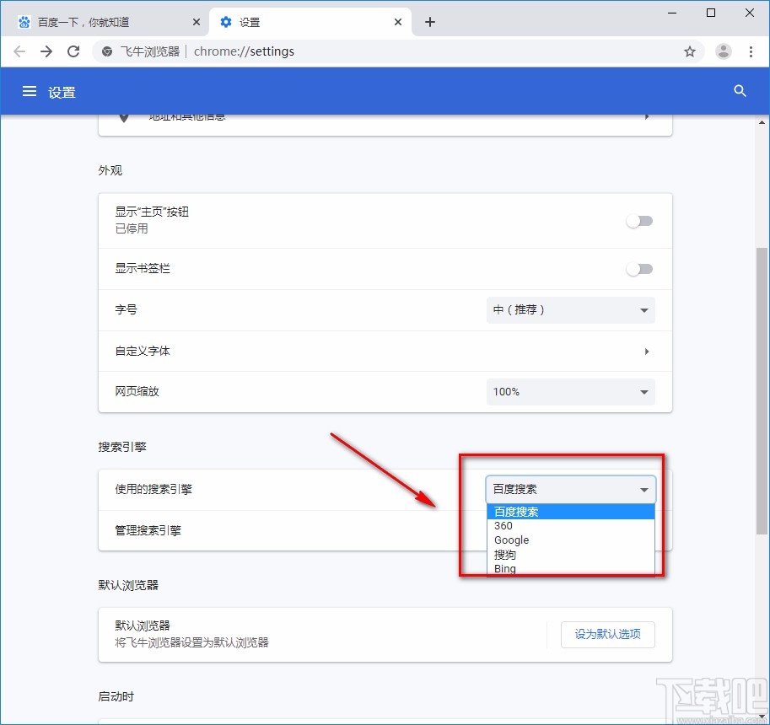Open the three-dot browser menu
The image size is (770, 725).
(x=752, y=51)
